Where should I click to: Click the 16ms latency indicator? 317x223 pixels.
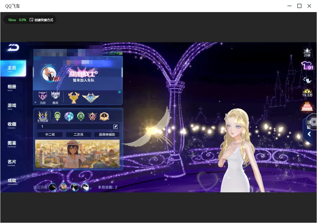(12, 20)
